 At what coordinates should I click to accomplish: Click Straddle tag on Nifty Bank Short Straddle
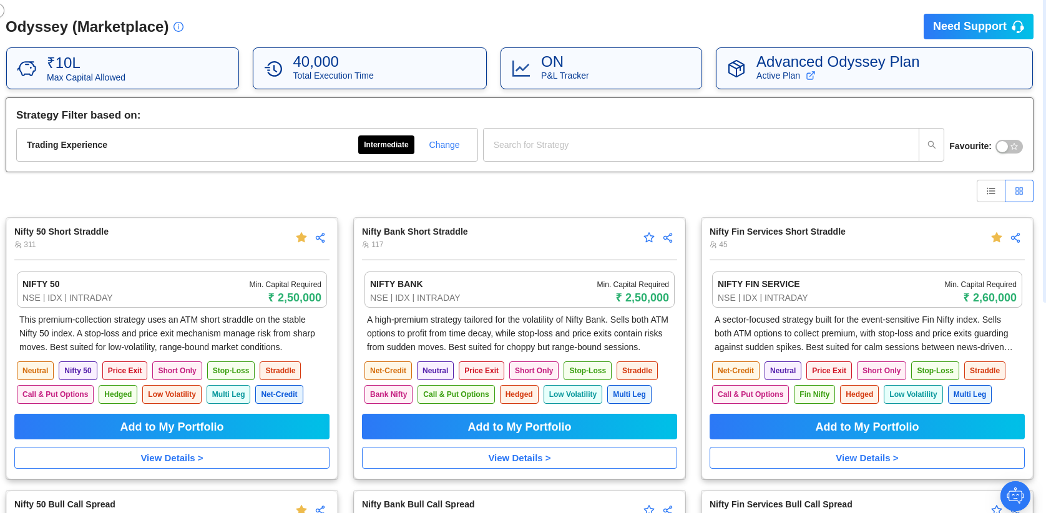coord(637,371)
